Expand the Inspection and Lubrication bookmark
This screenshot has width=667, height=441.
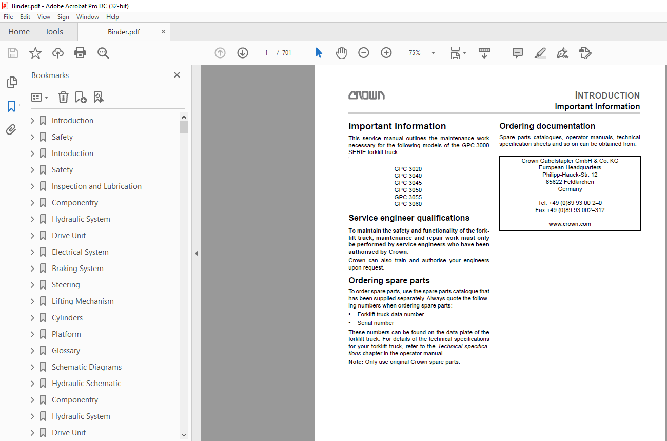pos(32,186)
